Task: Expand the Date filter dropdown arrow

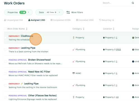Action: pyautogui.click(x=60, y=12)
